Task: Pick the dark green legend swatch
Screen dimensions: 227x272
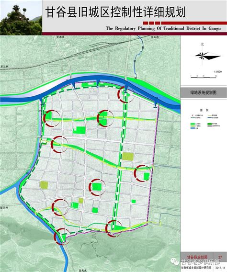Action: [x=209, y=124]
